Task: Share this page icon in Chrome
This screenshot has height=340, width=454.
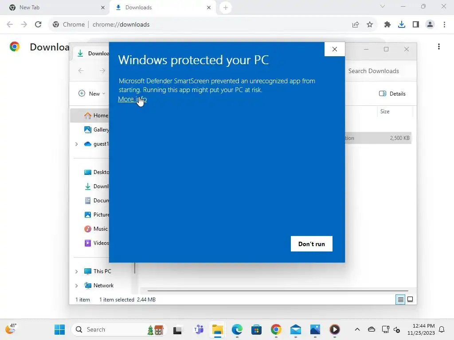Action: (356, 25)
